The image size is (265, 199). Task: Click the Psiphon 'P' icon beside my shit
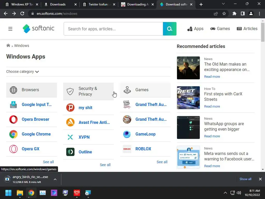(70, 108)
